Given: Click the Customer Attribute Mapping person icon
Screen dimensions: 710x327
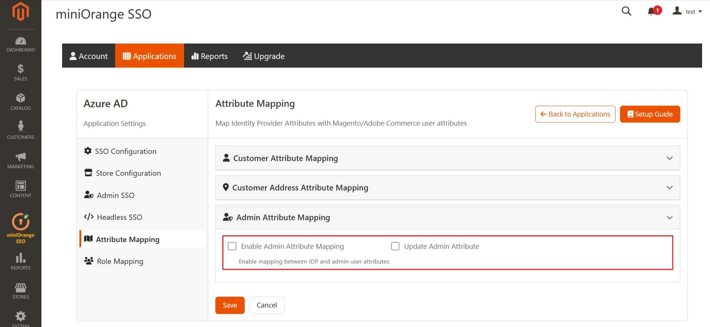Looking at the screenshot, I should click(x=226, y=158).
